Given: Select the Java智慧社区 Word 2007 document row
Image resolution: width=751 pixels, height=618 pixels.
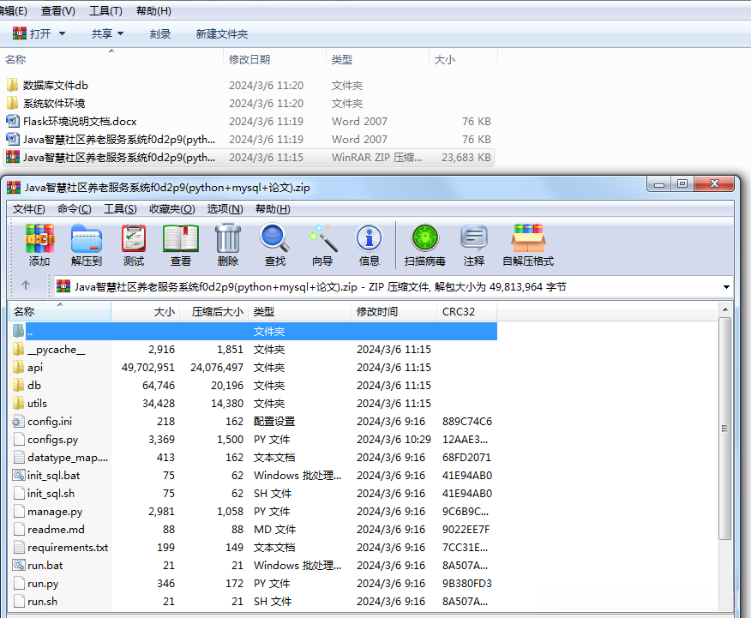Looking at the screenshot, I should tap(249, 140).
